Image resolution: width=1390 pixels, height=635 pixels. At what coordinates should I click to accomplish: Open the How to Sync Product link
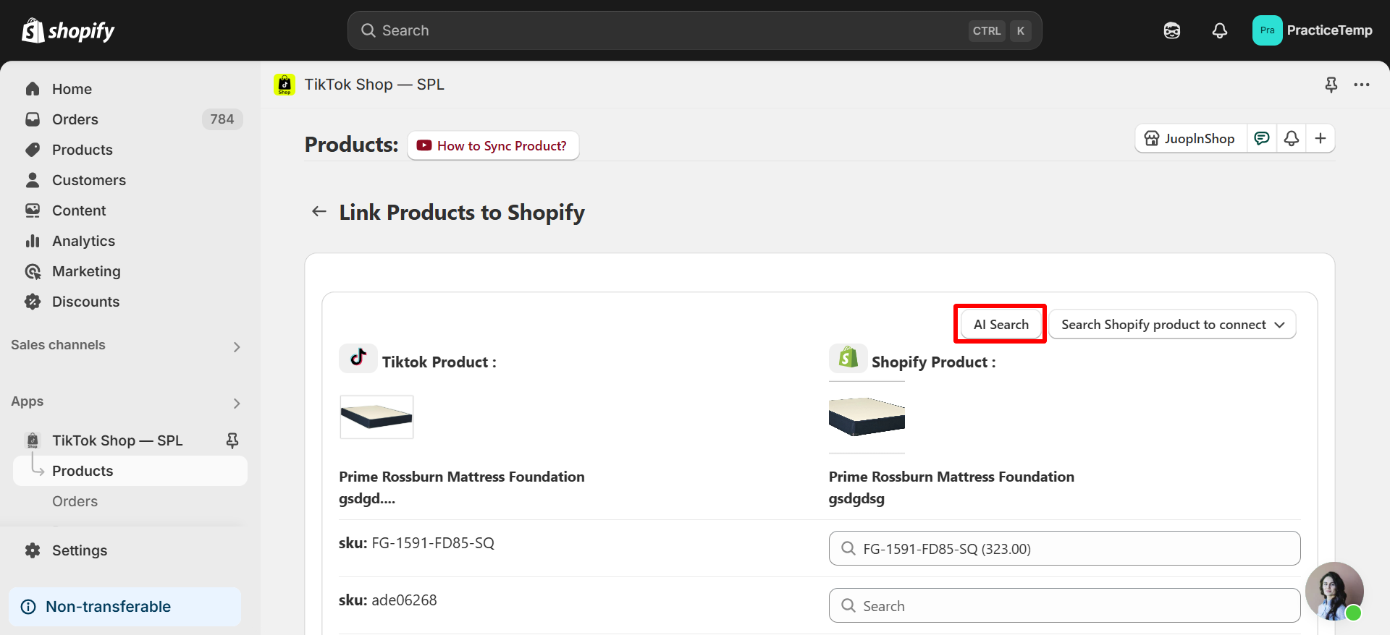click(x=493, y=145)
